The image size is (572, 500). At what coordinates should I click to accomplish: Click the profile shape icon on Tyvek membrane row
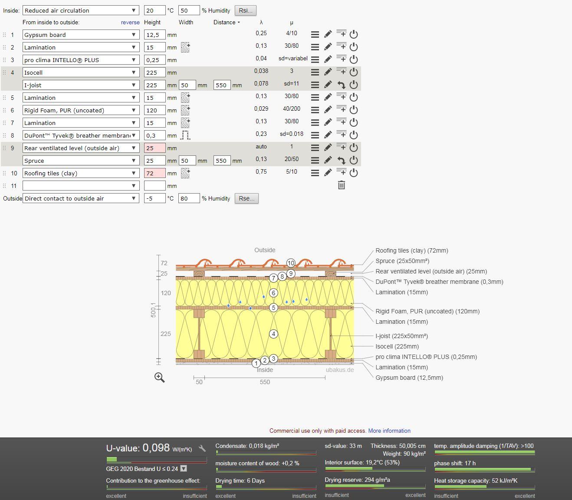pyautogui.click(x=185, y=135)
